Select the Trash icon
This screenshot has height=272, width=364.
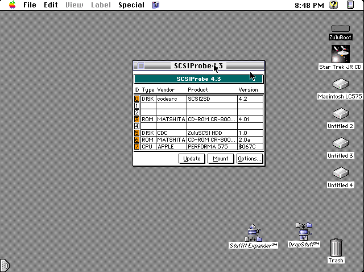pos(336,248)
